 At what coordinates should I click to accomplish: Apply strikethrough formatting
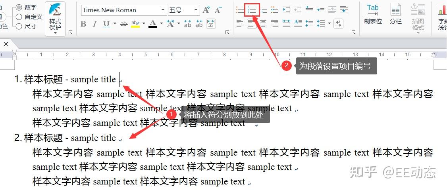pyautogui.click(x=123, y=24)
